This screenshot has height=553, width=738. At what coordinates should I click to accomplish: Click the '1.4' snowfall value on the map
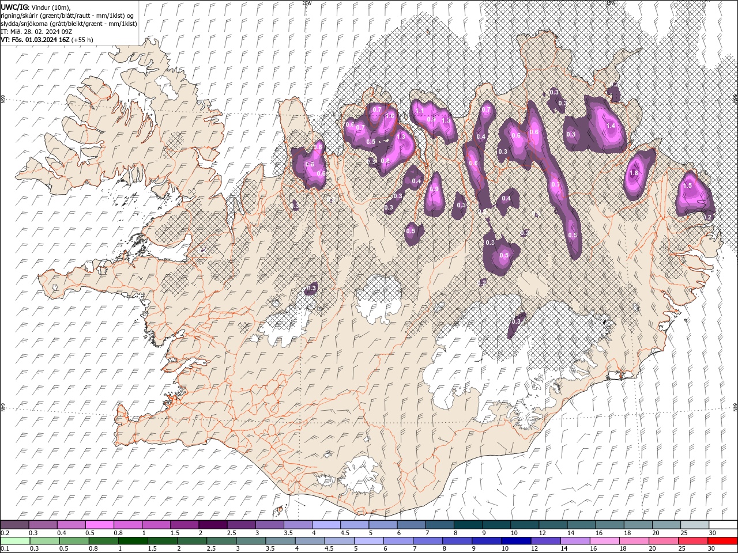[611, 126]
